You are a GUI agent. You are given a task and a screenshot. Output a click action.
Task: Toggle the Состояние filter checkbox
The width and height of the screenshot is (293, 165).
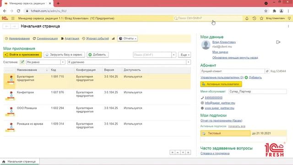click(x=22, y=62)
